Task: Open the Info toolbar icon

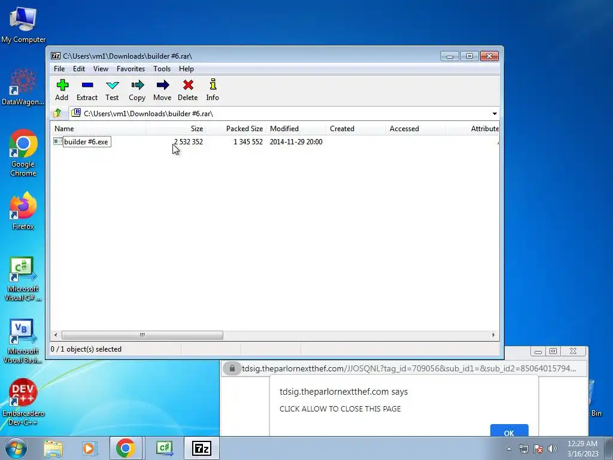Action: (x=213, y=90)
